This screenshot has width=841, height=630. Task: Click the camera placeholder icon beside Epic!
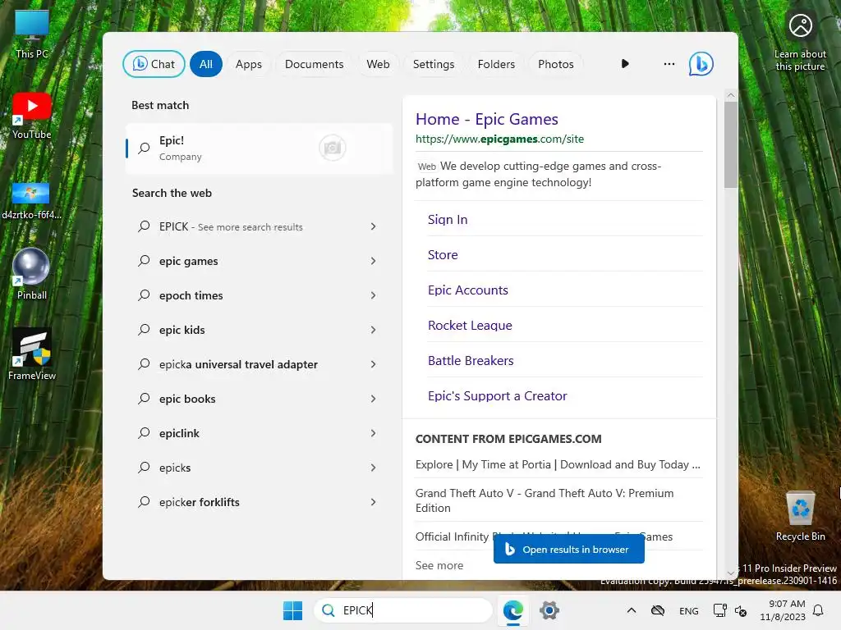(x=333, y=148)
